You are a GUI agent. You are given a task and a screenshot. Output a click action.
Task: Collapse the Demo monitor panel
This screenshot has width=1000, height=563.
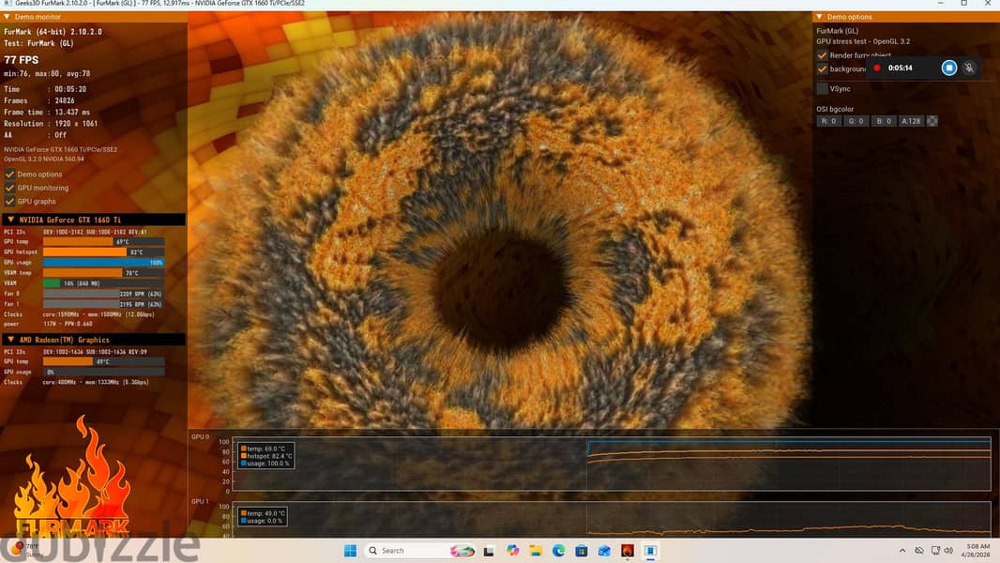click(x=7, y=17)
